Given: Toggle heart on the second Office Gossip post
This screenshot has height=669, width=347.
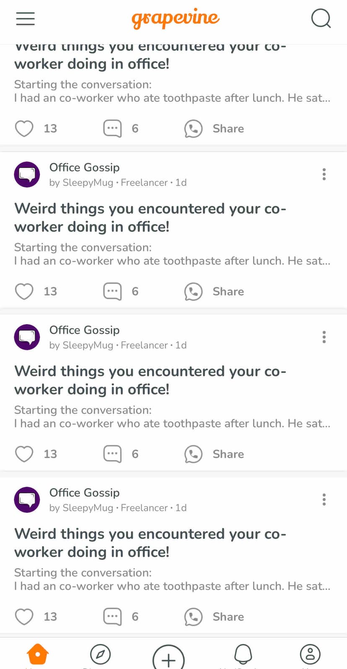Looking at the screenshot, I should click(24, 454).
